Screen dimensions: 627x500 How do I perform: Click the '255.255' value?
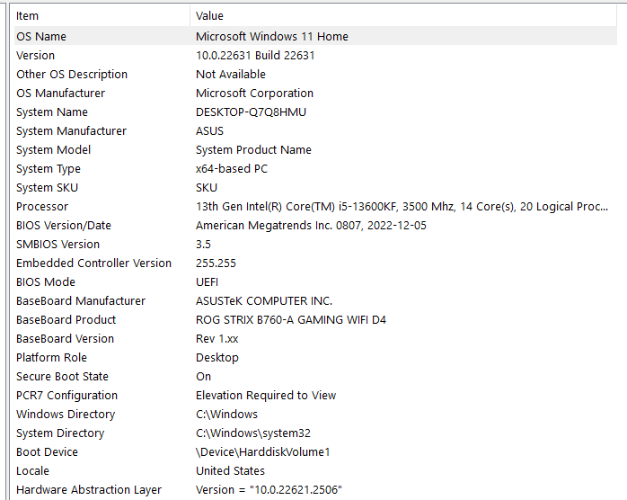click(x=216, y=263)
